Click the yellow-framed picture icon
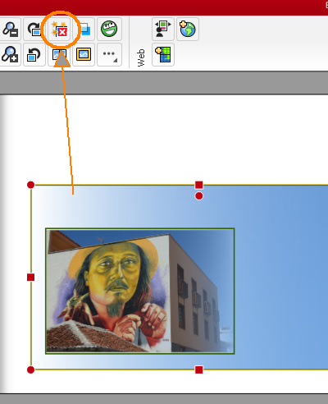The width and height of the screenshot is (328, 404). pos(84,54)
